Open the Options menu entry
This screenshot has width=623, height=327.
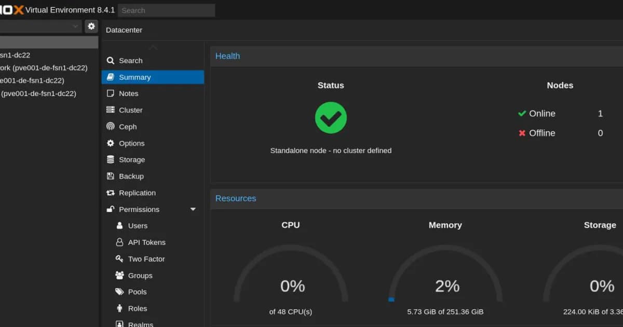tap(131, 143)
